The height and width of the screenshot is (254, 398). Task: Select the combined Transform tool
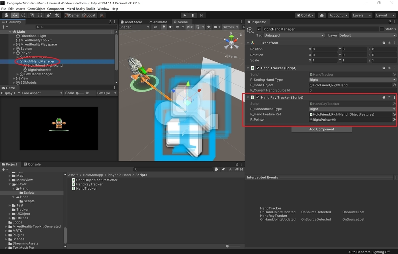click(49, 15)
